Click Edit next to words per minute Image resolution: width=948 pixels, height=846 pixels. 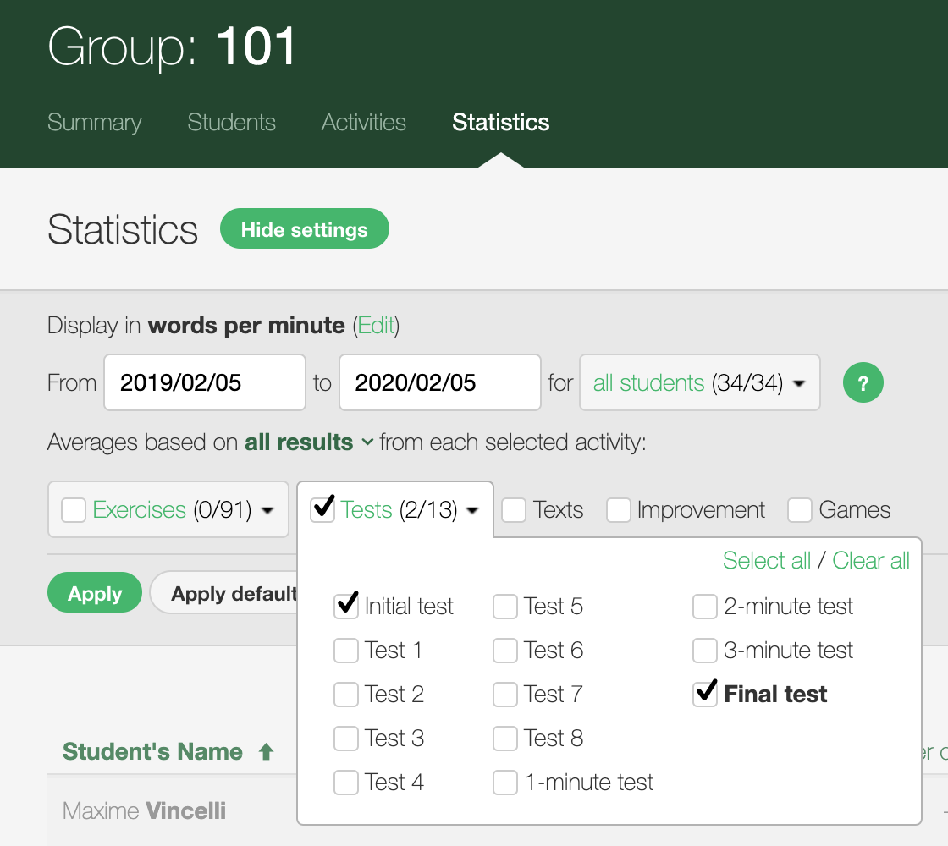tap(376, 325)
